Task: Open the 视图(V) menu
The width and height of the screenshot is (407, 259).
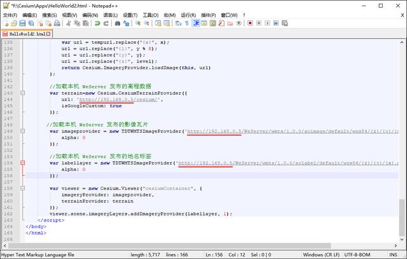Action: click(69, 15)
